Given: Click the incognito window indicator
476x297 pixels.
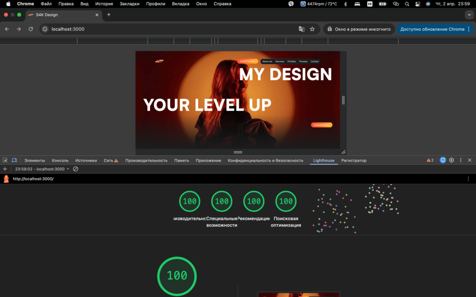Looking at the screenshot, I should pyautogui.click(x=359, y=29).
